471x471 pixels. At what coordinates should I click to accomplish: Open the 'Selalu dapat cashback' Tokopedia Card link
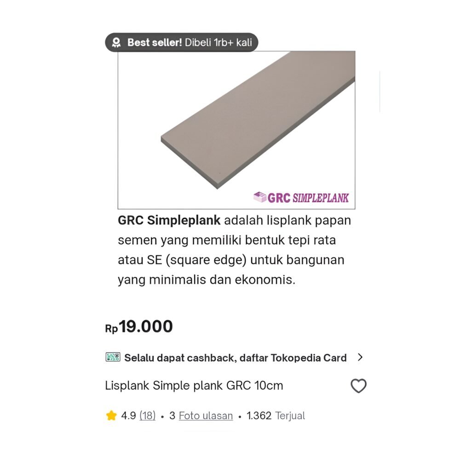[235, 358]
